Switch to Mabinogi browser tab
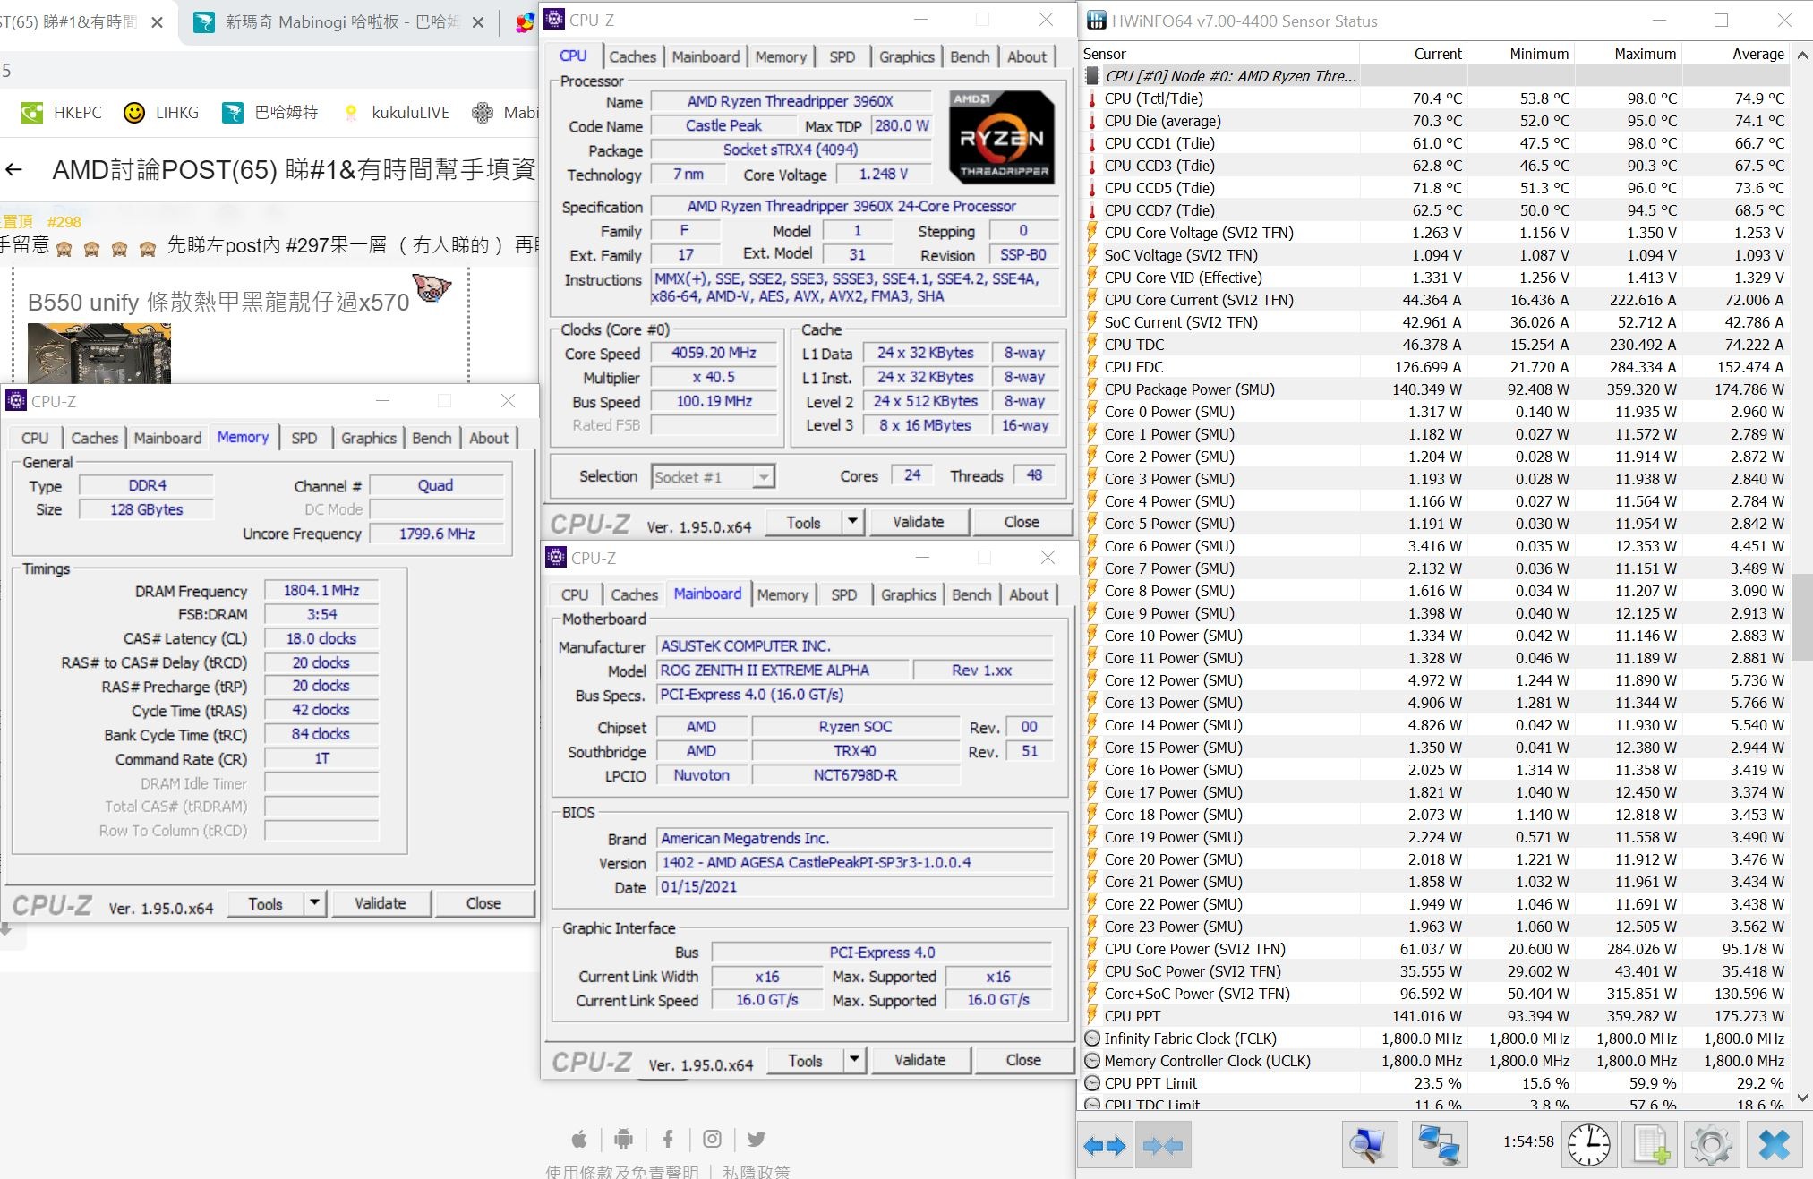 338,22
